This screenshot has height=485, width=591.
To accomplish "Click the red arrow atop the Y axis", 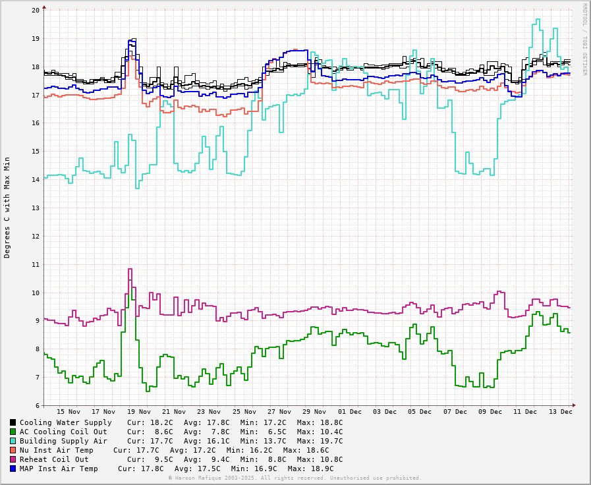I will click(x=44, y=8).
